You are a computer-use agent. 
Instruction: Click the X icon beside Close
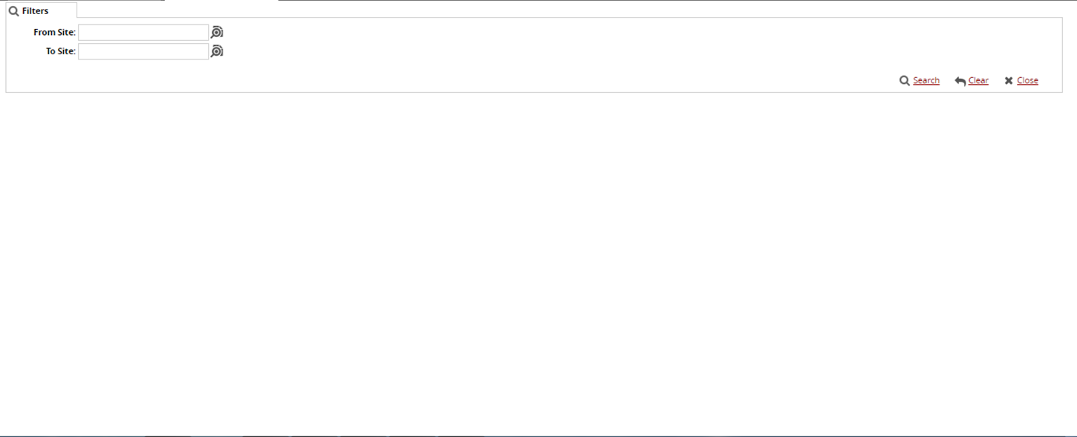tap(1009, 81)
